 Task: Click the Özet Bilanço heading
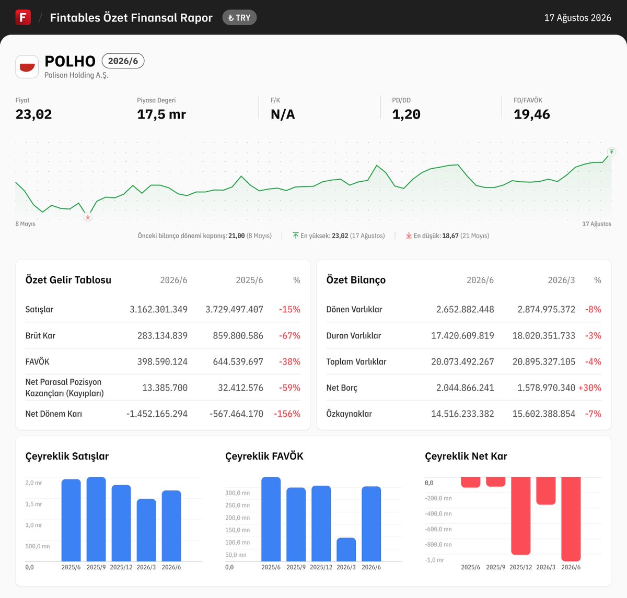[x=356, y=280]
